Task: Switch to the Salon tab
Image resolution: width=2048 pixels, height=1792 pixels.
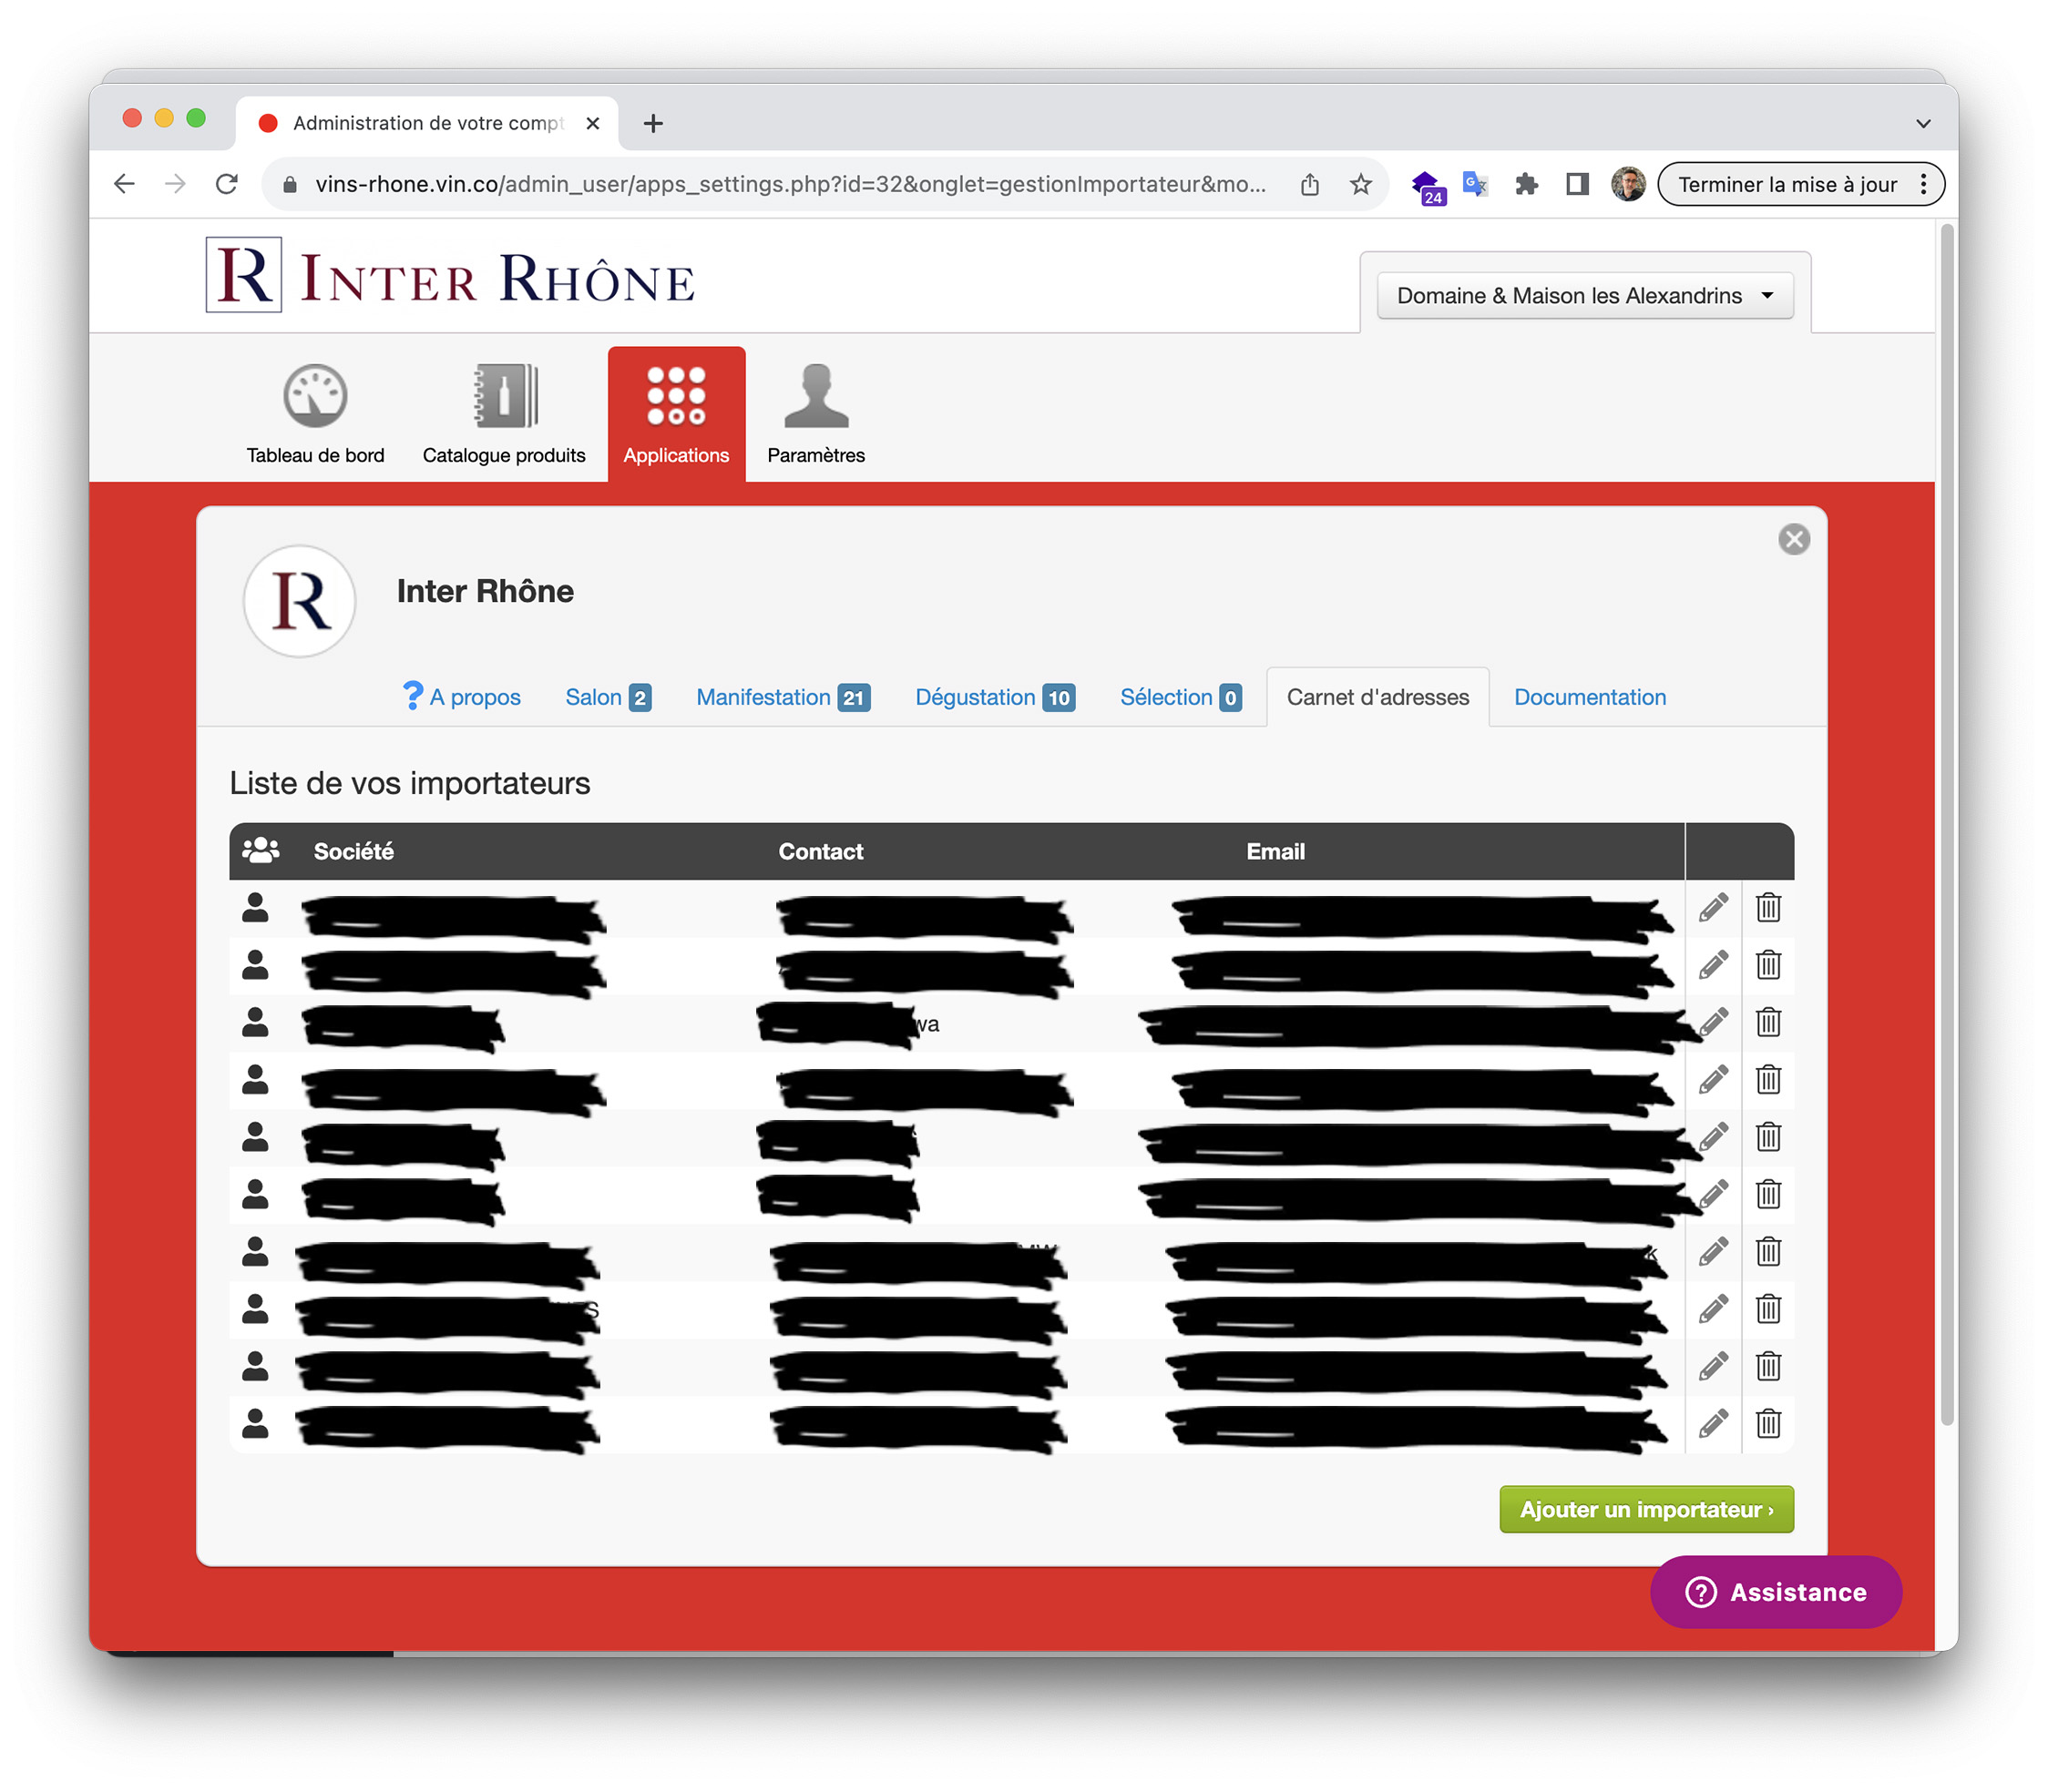Action: click(x=609, y=697)
